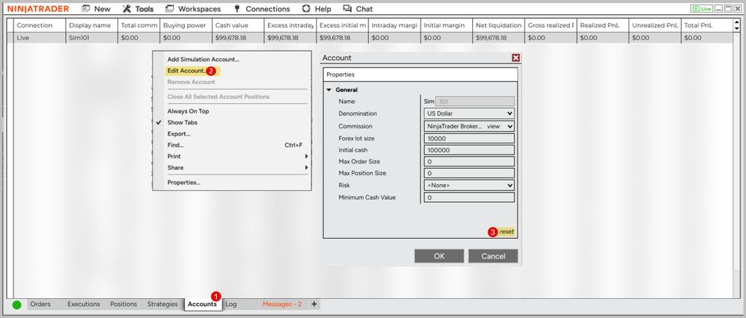The height and width of the screenshot is (318, 746).
Task: Select Export in context menu
Action: pyautogui.click(x=179, y=134)
